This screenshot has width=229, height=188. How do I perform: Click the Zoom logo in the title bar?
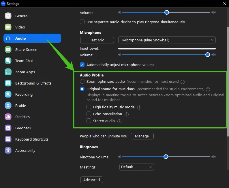(3, 4)
